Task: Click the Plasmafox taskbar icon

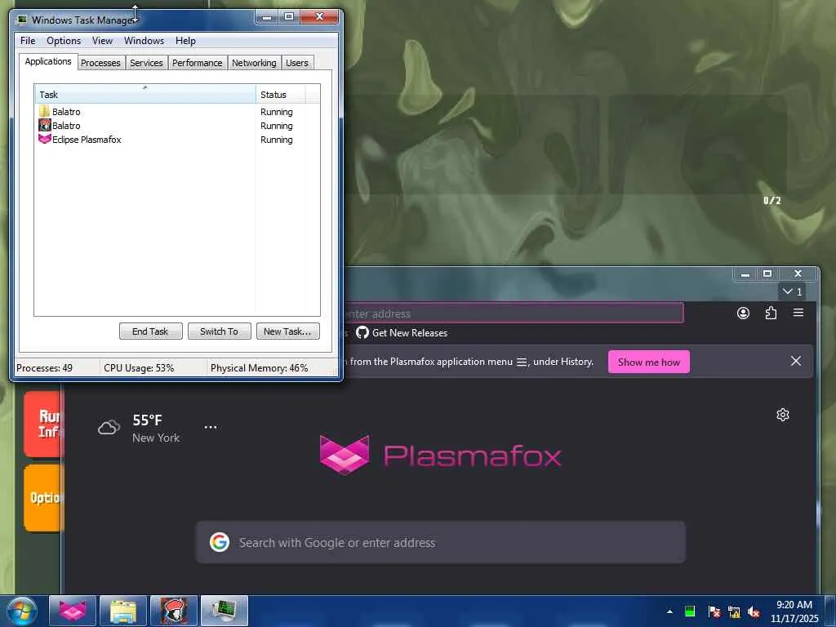Action: (73, 611)
